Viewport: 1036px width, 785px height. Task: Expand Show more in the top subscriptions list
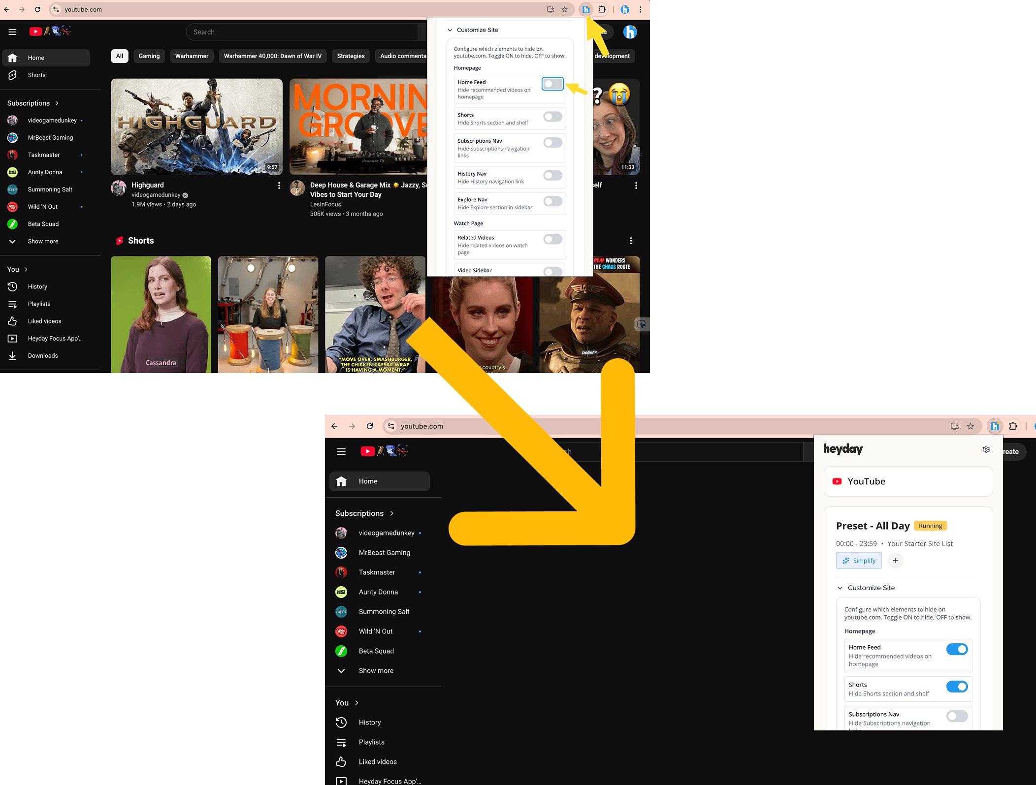pyautogui.click(x=43, y=241)
